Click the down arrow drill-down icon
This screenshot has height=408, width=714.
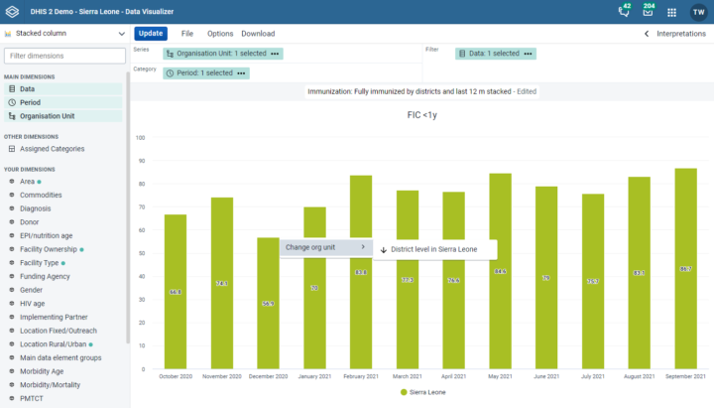pyautogui.click(x=384, y=250)
